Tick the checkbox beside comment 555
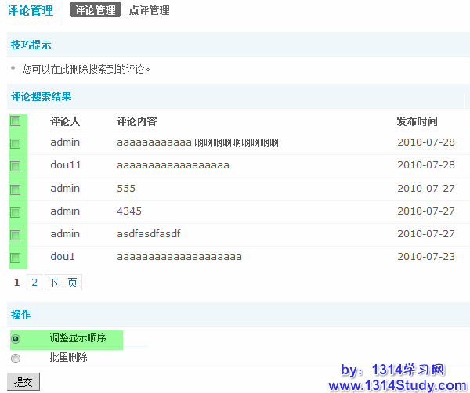The height and width of the screenshot is (393, 470). click(15, 189)
